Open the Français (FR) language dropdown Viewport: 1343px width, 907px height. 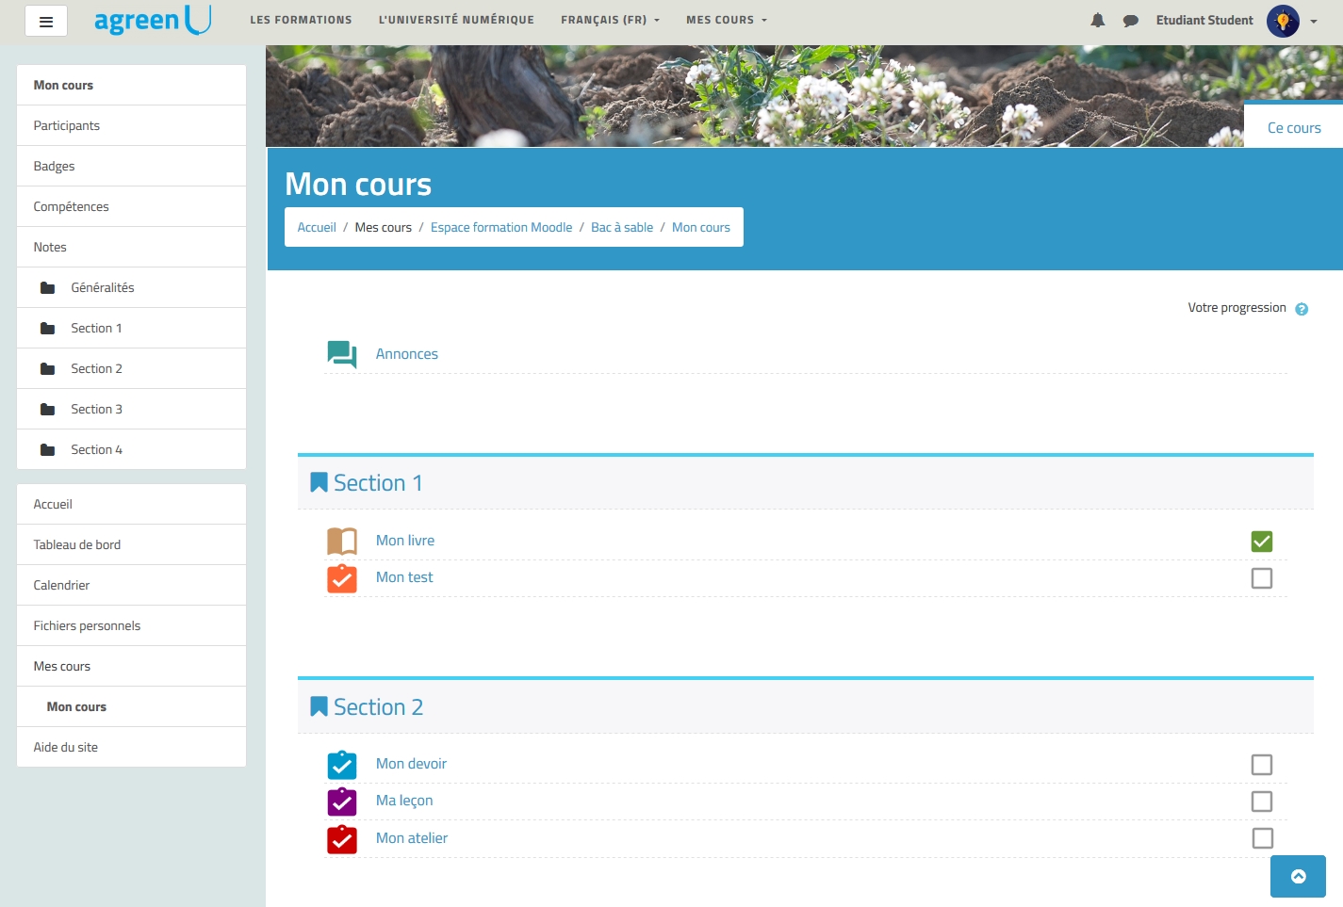coord(610,20)
